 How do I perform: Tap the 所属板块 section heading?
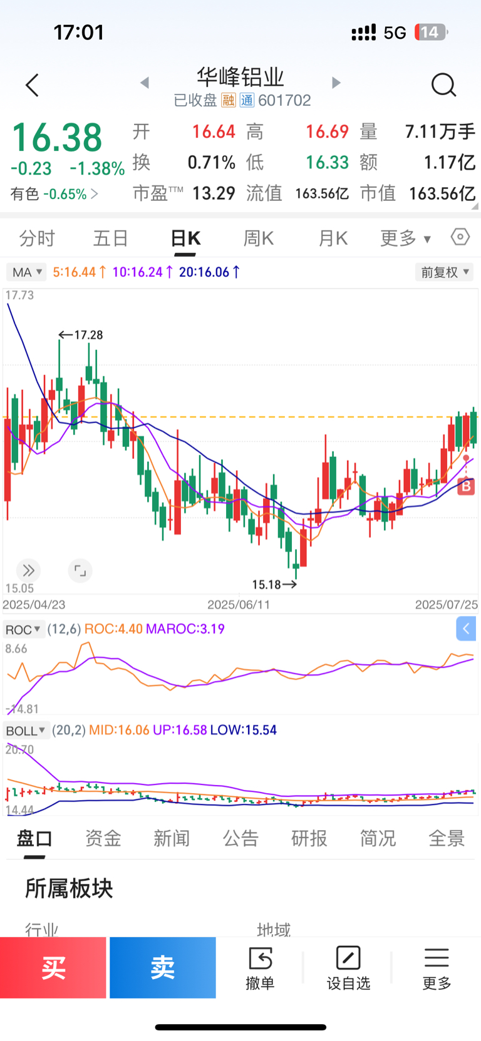[69, 888]
